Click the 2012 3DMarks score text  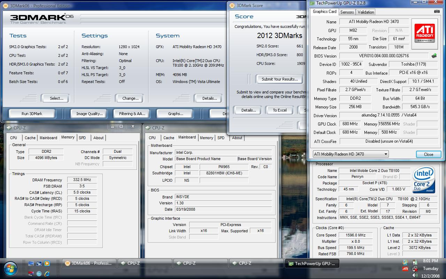pos(280,36)
